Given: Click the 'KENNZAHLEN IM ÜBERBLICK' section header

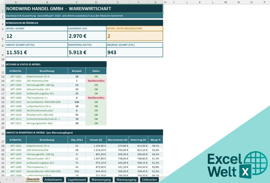Looking at the screenshot, I should pos(84,23).
